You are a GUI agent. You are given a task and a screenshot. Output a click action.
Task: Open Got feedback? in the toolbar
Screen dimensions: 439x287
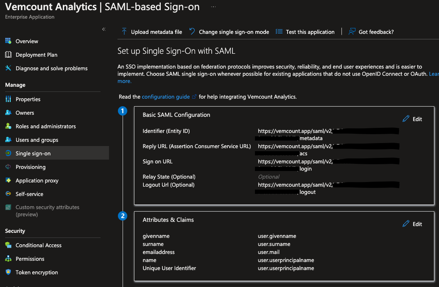point(371,32)
